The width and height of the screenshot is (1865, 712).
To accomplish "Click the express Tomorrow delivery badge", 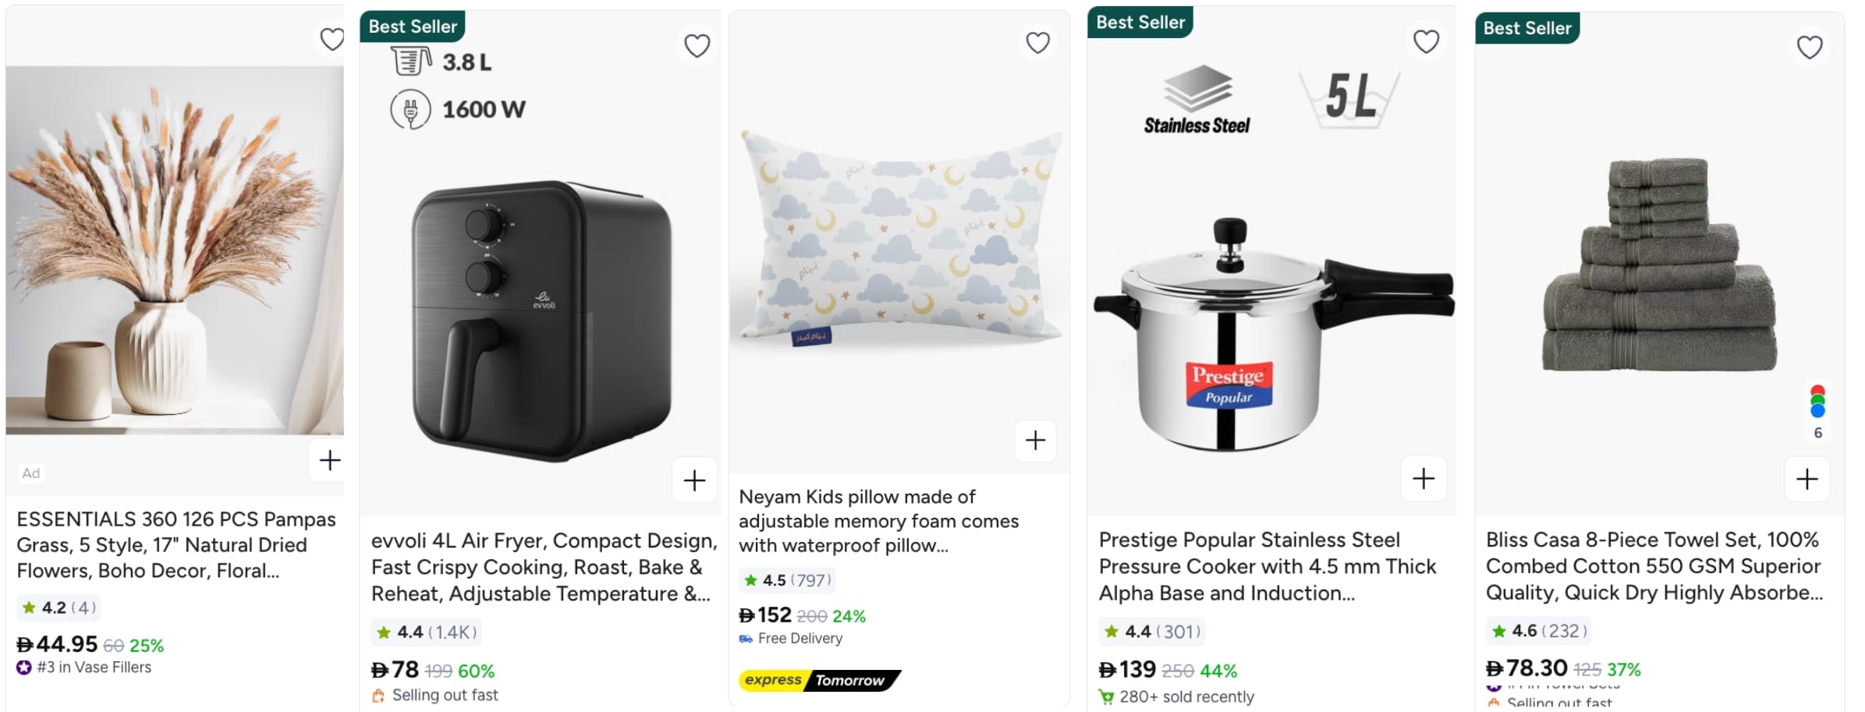I will point(818,680).
